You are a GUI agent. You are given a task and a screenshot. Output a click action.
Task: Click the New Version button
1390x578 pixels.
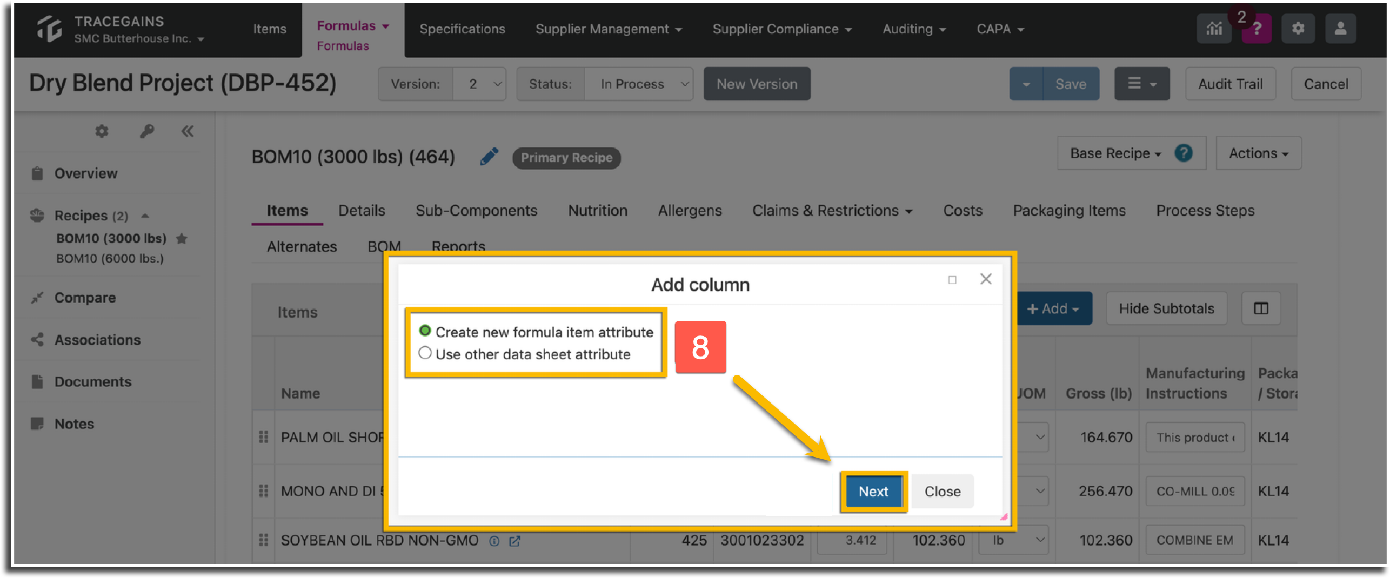click(757, 84)
